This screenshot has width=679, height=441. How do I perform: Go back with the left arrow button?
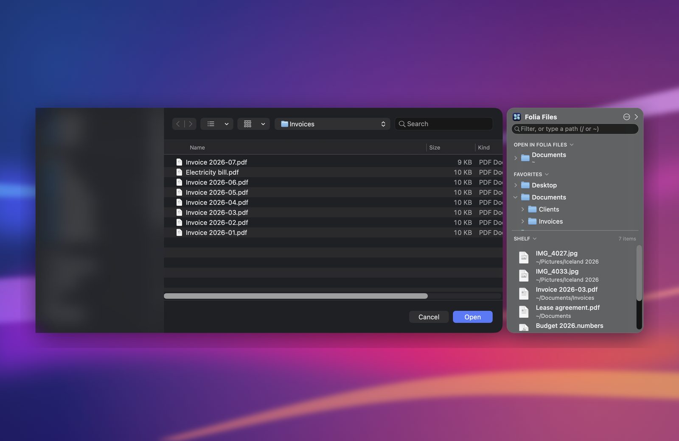(178, 124)
